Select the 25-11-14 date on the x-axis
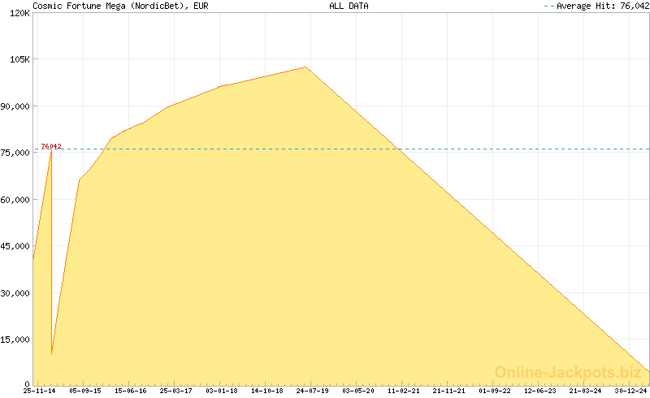 coord(40,391)
